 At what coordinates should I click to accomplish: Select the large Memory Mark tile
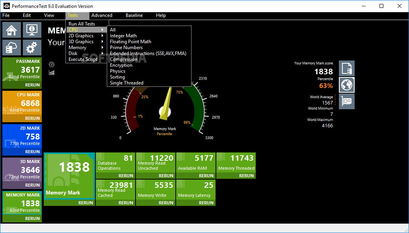69,176
